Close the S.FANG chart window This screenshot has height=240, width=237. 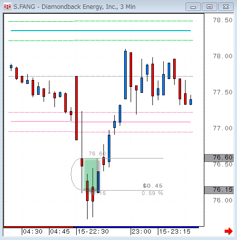coord(226,7)
